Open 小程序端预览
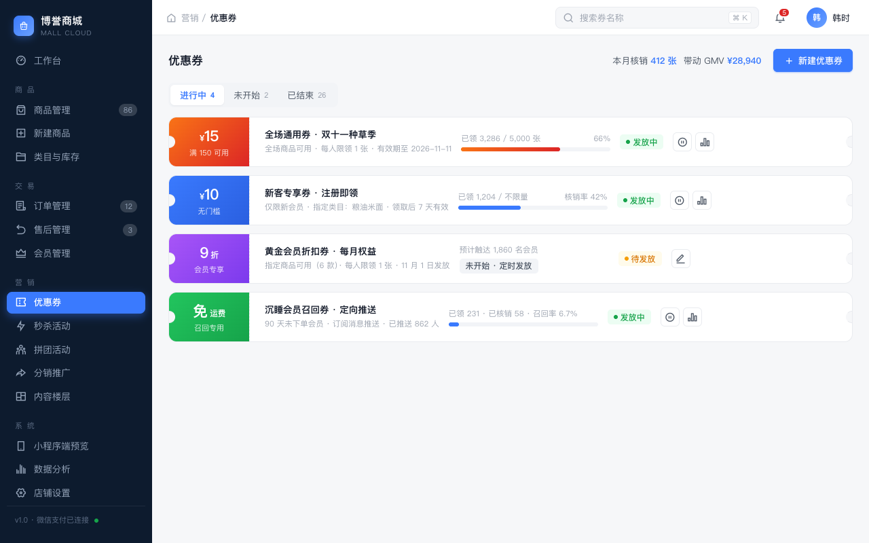Screen dimensions: 869x543 76,446
